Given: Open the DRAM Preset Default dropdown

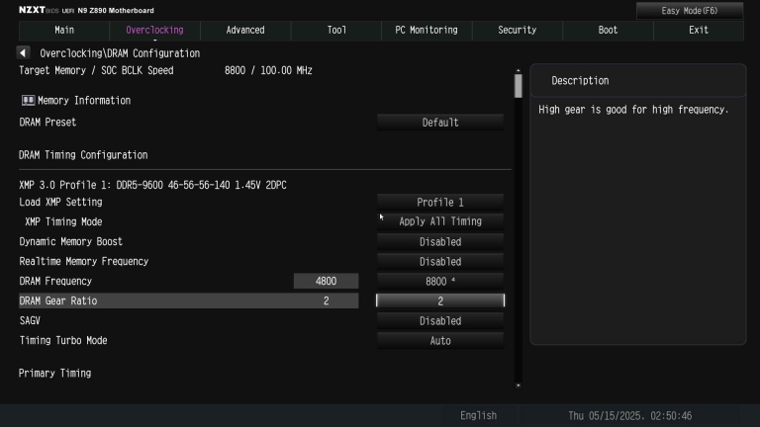Looking at the screenshot, I should 440,123.
